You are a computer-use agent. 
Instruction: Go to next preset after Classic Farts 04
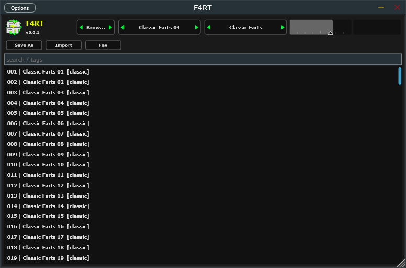[x=196, y=27]
